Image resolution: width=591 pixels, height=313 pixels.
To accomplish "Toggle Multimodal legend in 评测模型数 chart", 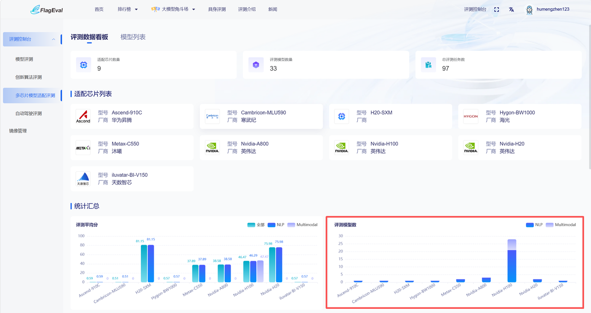I will point(561,225).
